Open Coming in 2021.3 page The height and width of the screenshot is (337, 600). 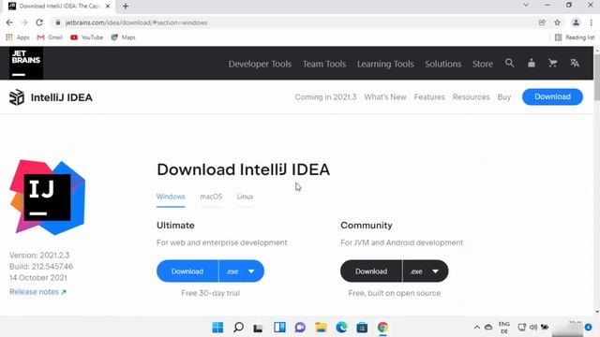[x=325, y=97]
